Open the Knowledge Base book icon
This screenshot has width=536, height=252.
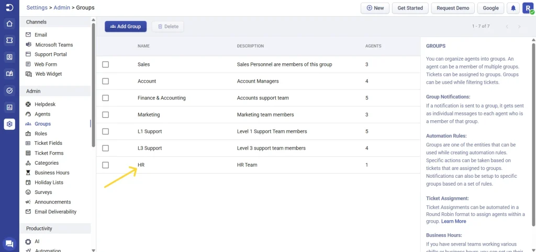[x=9, y=74]
